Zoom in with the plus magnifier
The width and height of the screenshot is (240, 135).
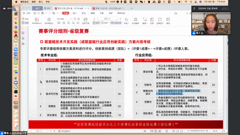click(78, 19)
